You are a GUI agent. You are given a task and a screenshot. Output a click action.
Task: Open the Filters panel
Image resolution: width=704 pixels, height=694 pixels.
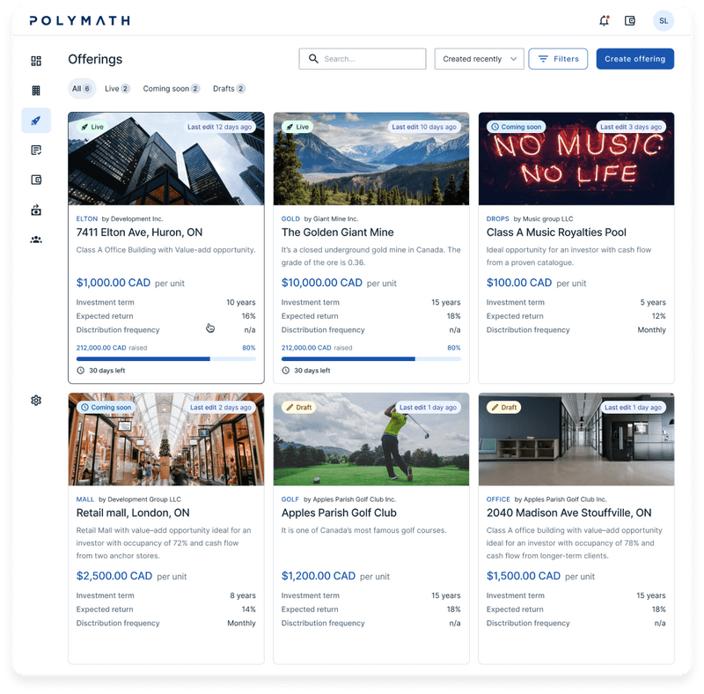[558, 58]
